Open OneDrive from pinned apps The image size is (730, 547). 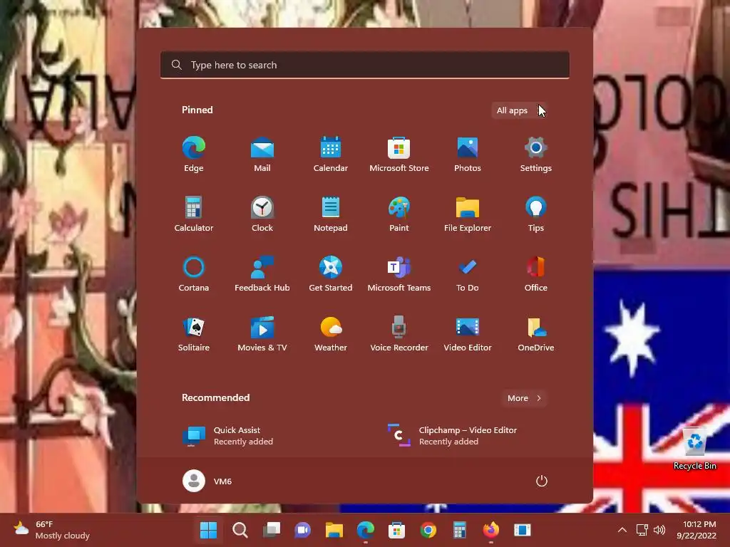536,334
